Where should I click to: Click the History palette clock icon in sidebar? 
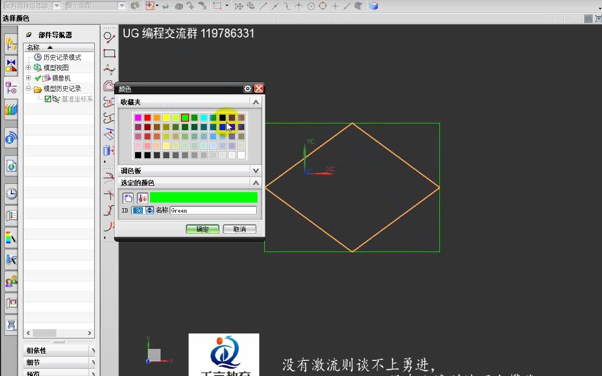pyautogui.click(x=9, y=194)
